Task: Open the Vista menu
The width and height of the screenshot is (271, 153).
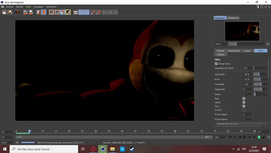Action: [28, 7]
